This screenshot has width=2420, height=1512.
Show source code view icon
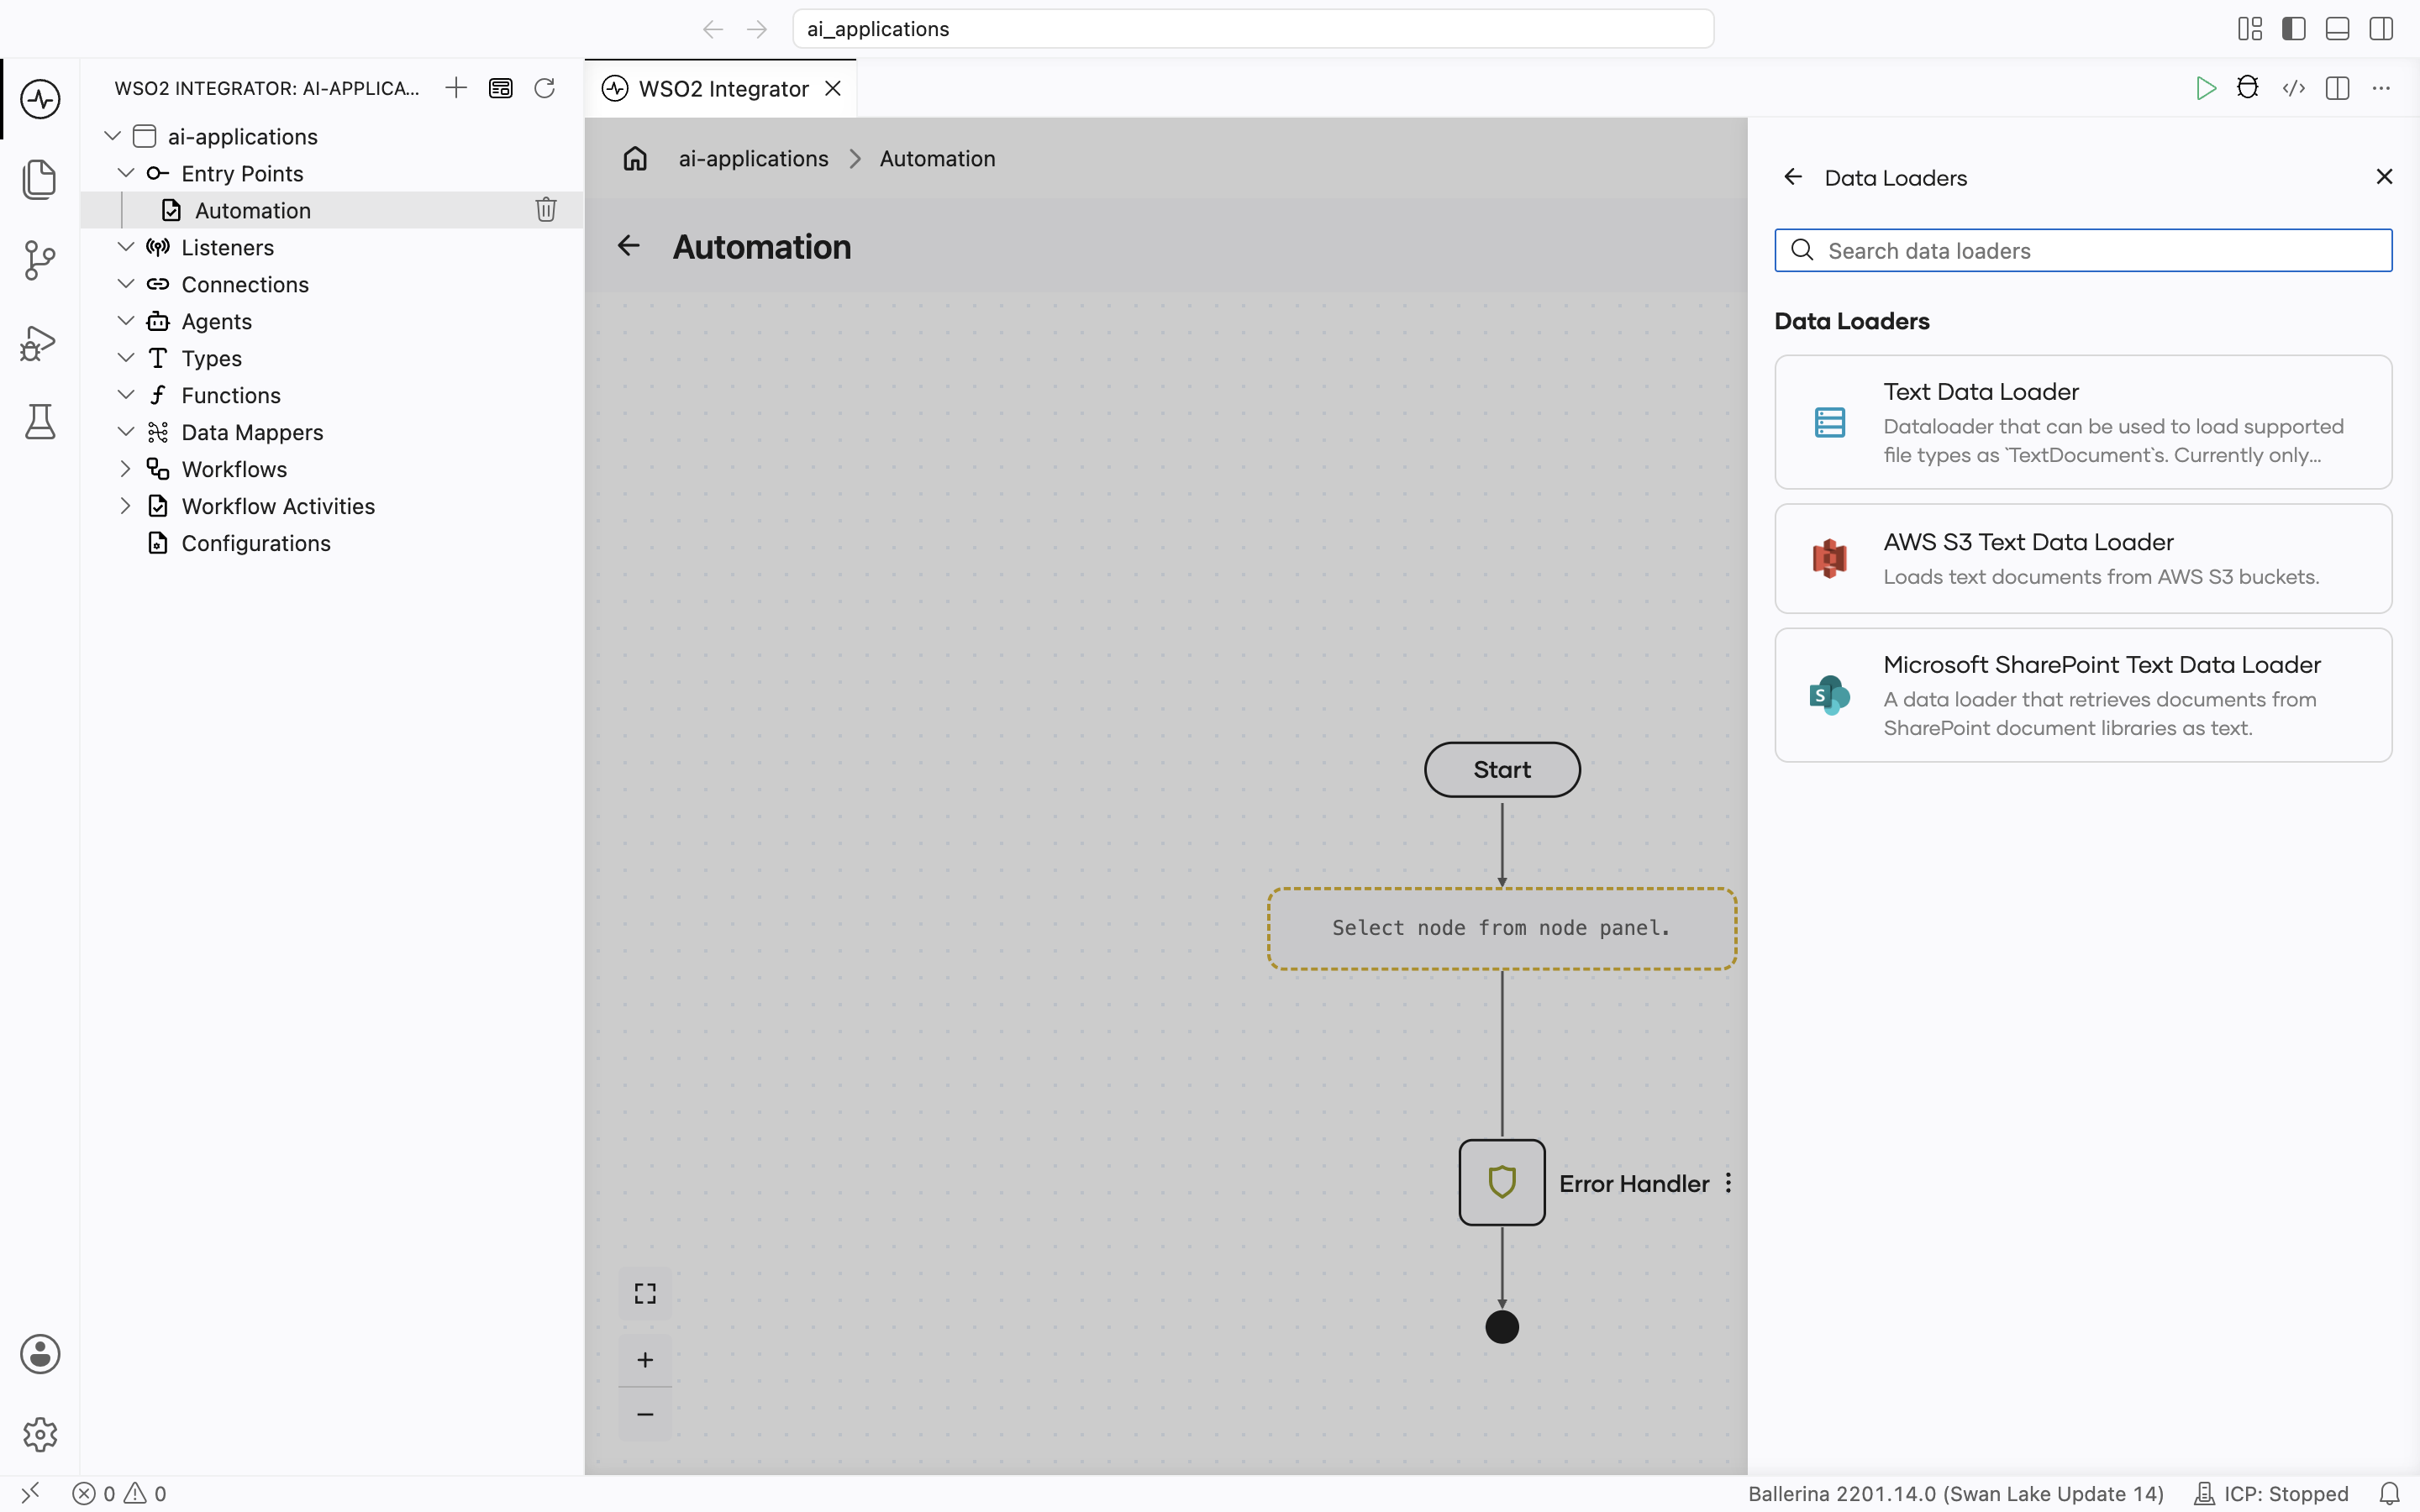point(2294,88)
